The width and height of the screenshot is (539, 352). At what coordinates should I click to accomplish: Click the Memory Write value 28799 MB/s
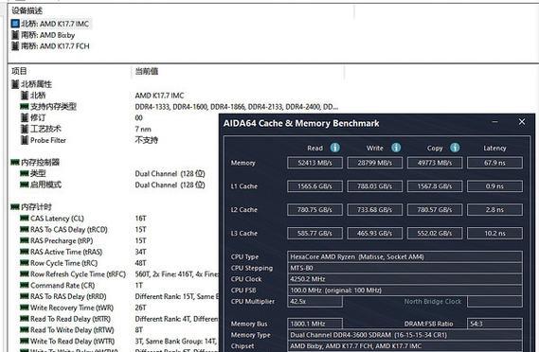375,163
